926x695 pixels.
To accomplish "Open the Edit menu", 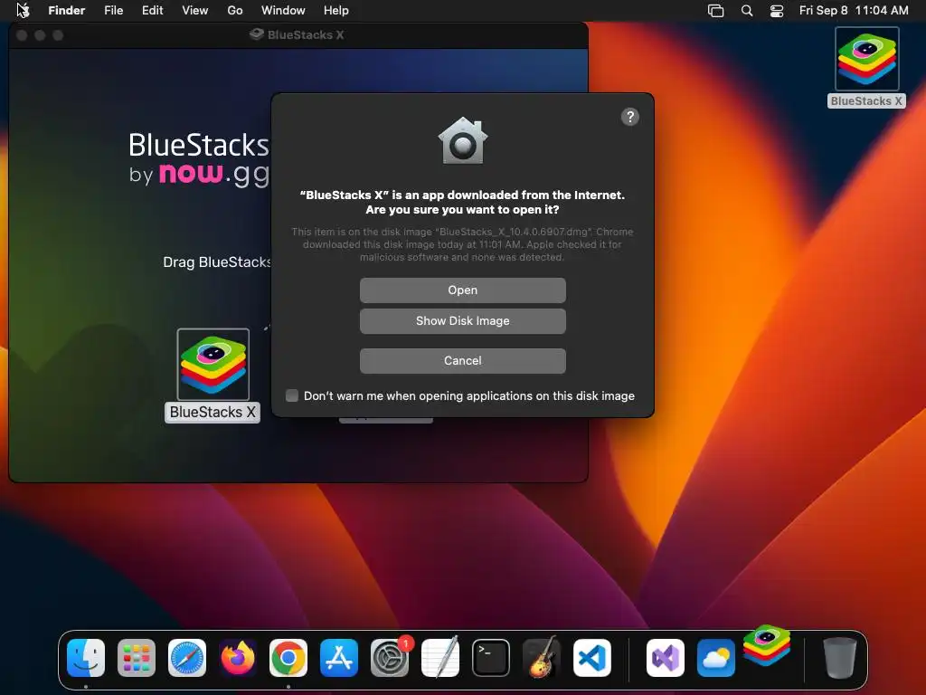I will coord(152,11).
